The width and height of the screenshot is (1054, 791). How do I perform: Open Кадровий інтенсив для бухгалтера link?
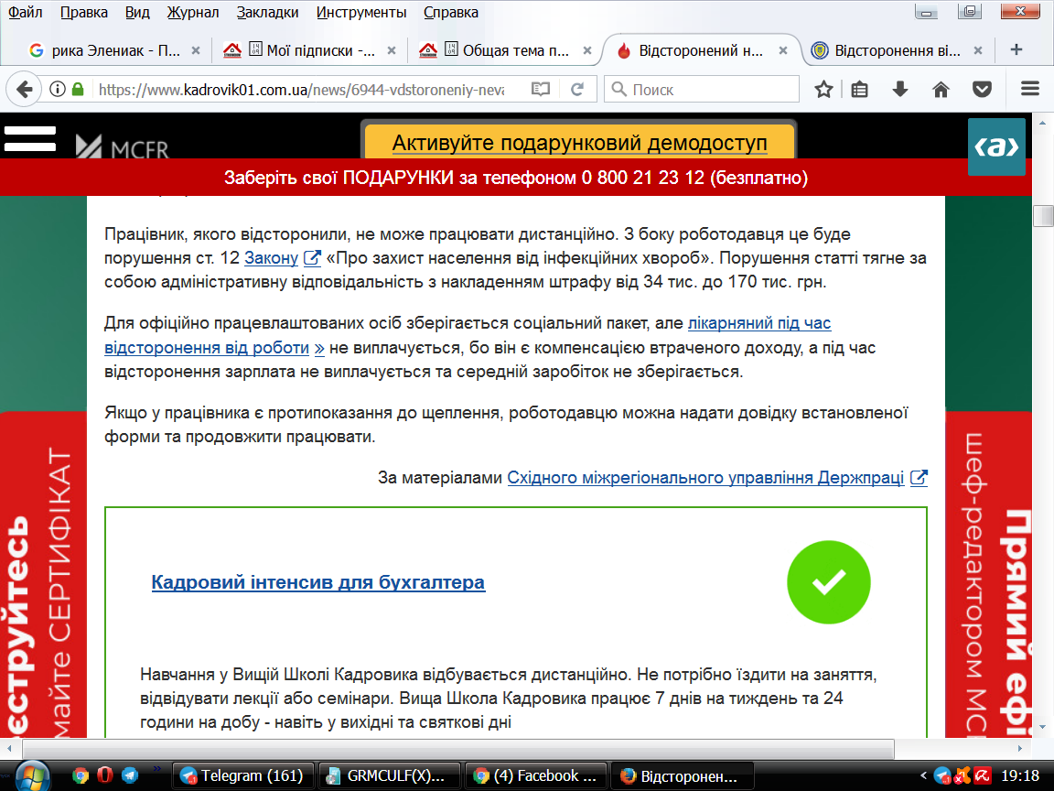(318, 582)
